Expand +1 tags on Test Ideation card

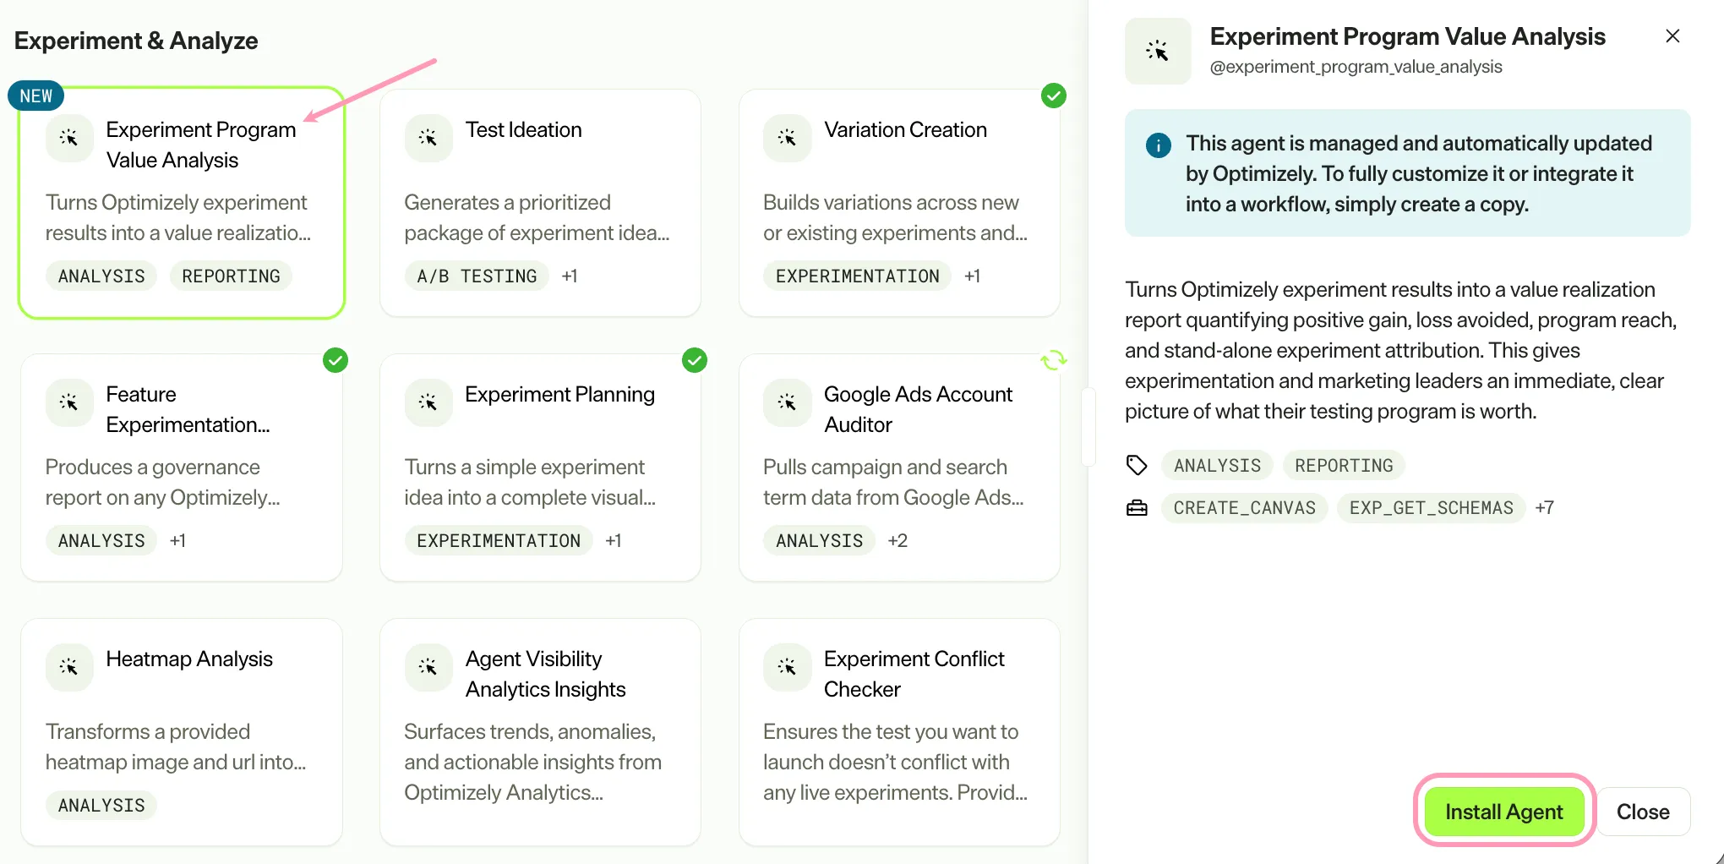point(570,276)
